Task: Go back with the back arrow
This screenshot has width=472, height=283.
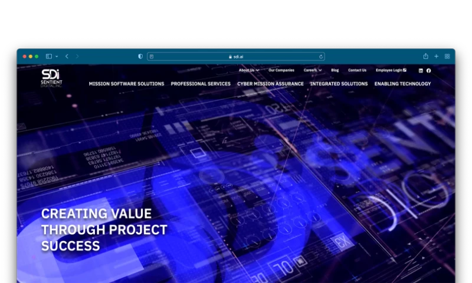Action: click(x=67, y=57)
